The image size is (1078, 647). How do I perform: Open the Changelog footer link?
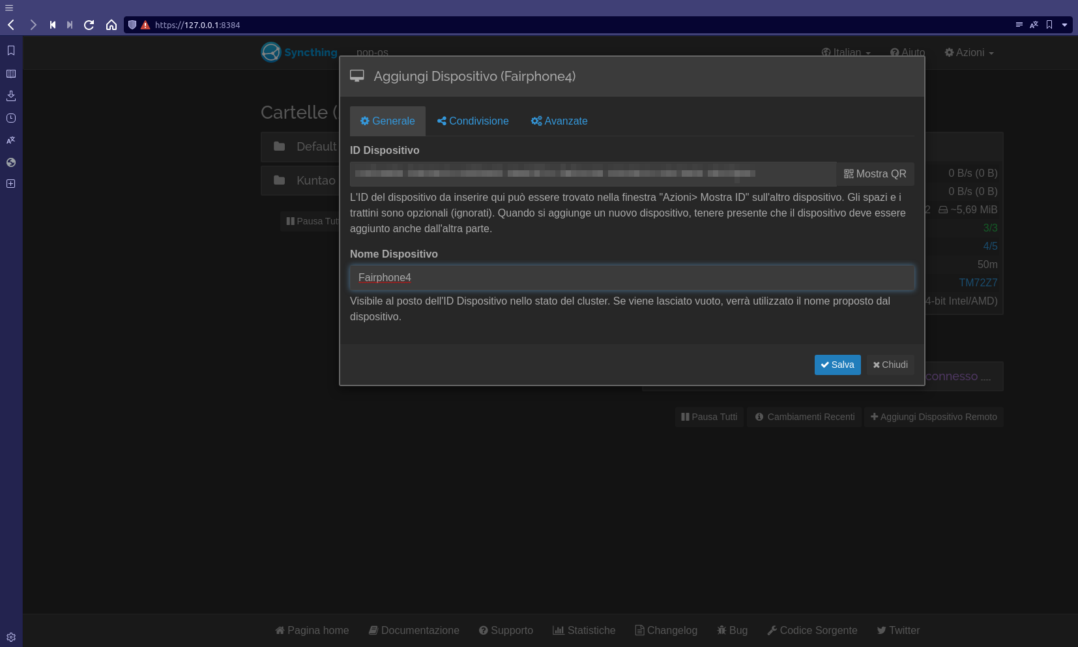(x=666, y=630)
